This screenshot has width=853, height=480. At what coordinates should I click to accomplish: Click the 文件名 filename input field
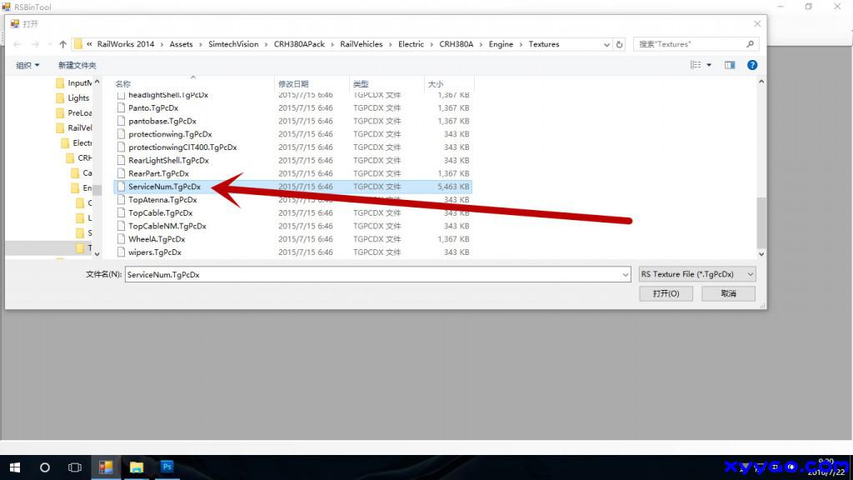click(375, 274)
